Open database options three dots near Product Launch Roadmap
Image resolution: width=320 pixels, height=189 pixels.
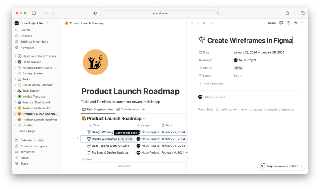tap(145, 119)
